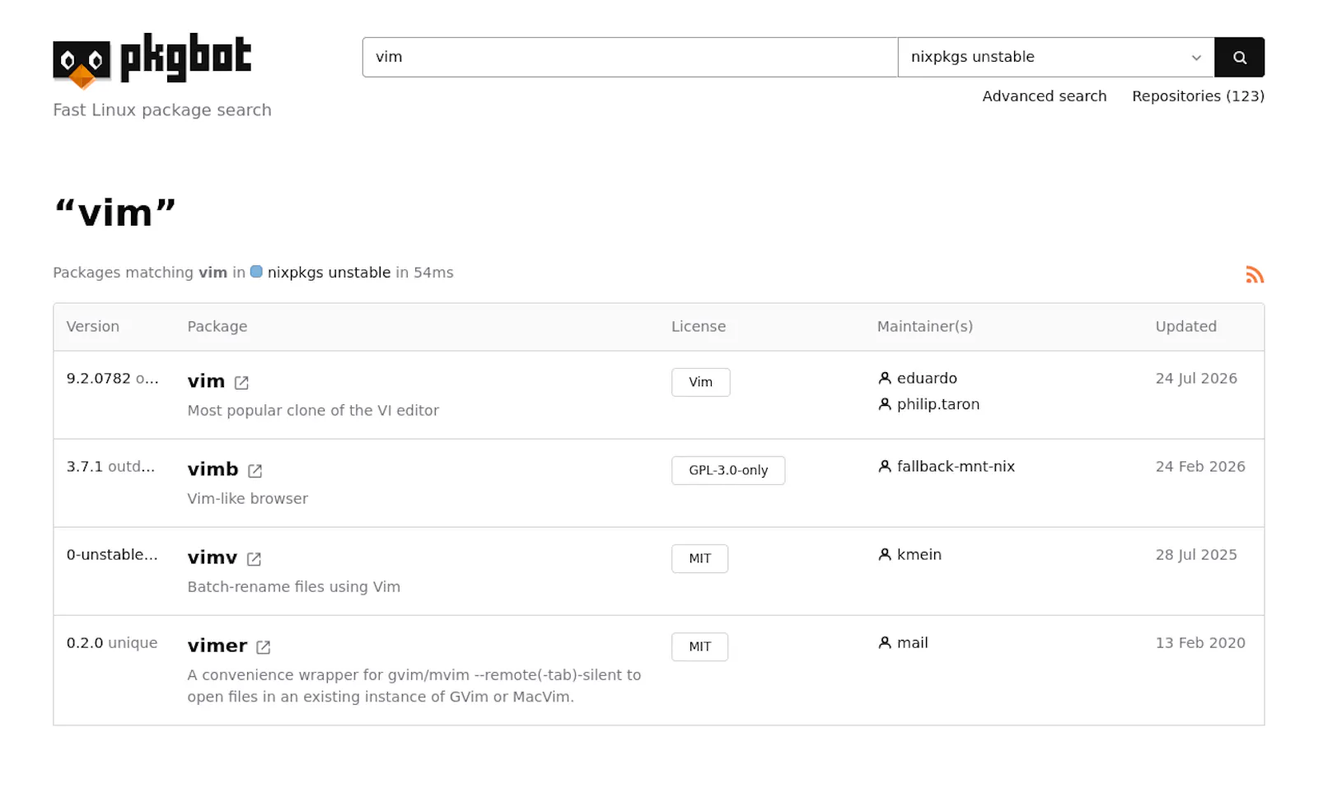The height and width of the screenshot is (788, 1318).
Task: Click the blue nixpkgs repository dot
Action: click(x=256, y=272)
